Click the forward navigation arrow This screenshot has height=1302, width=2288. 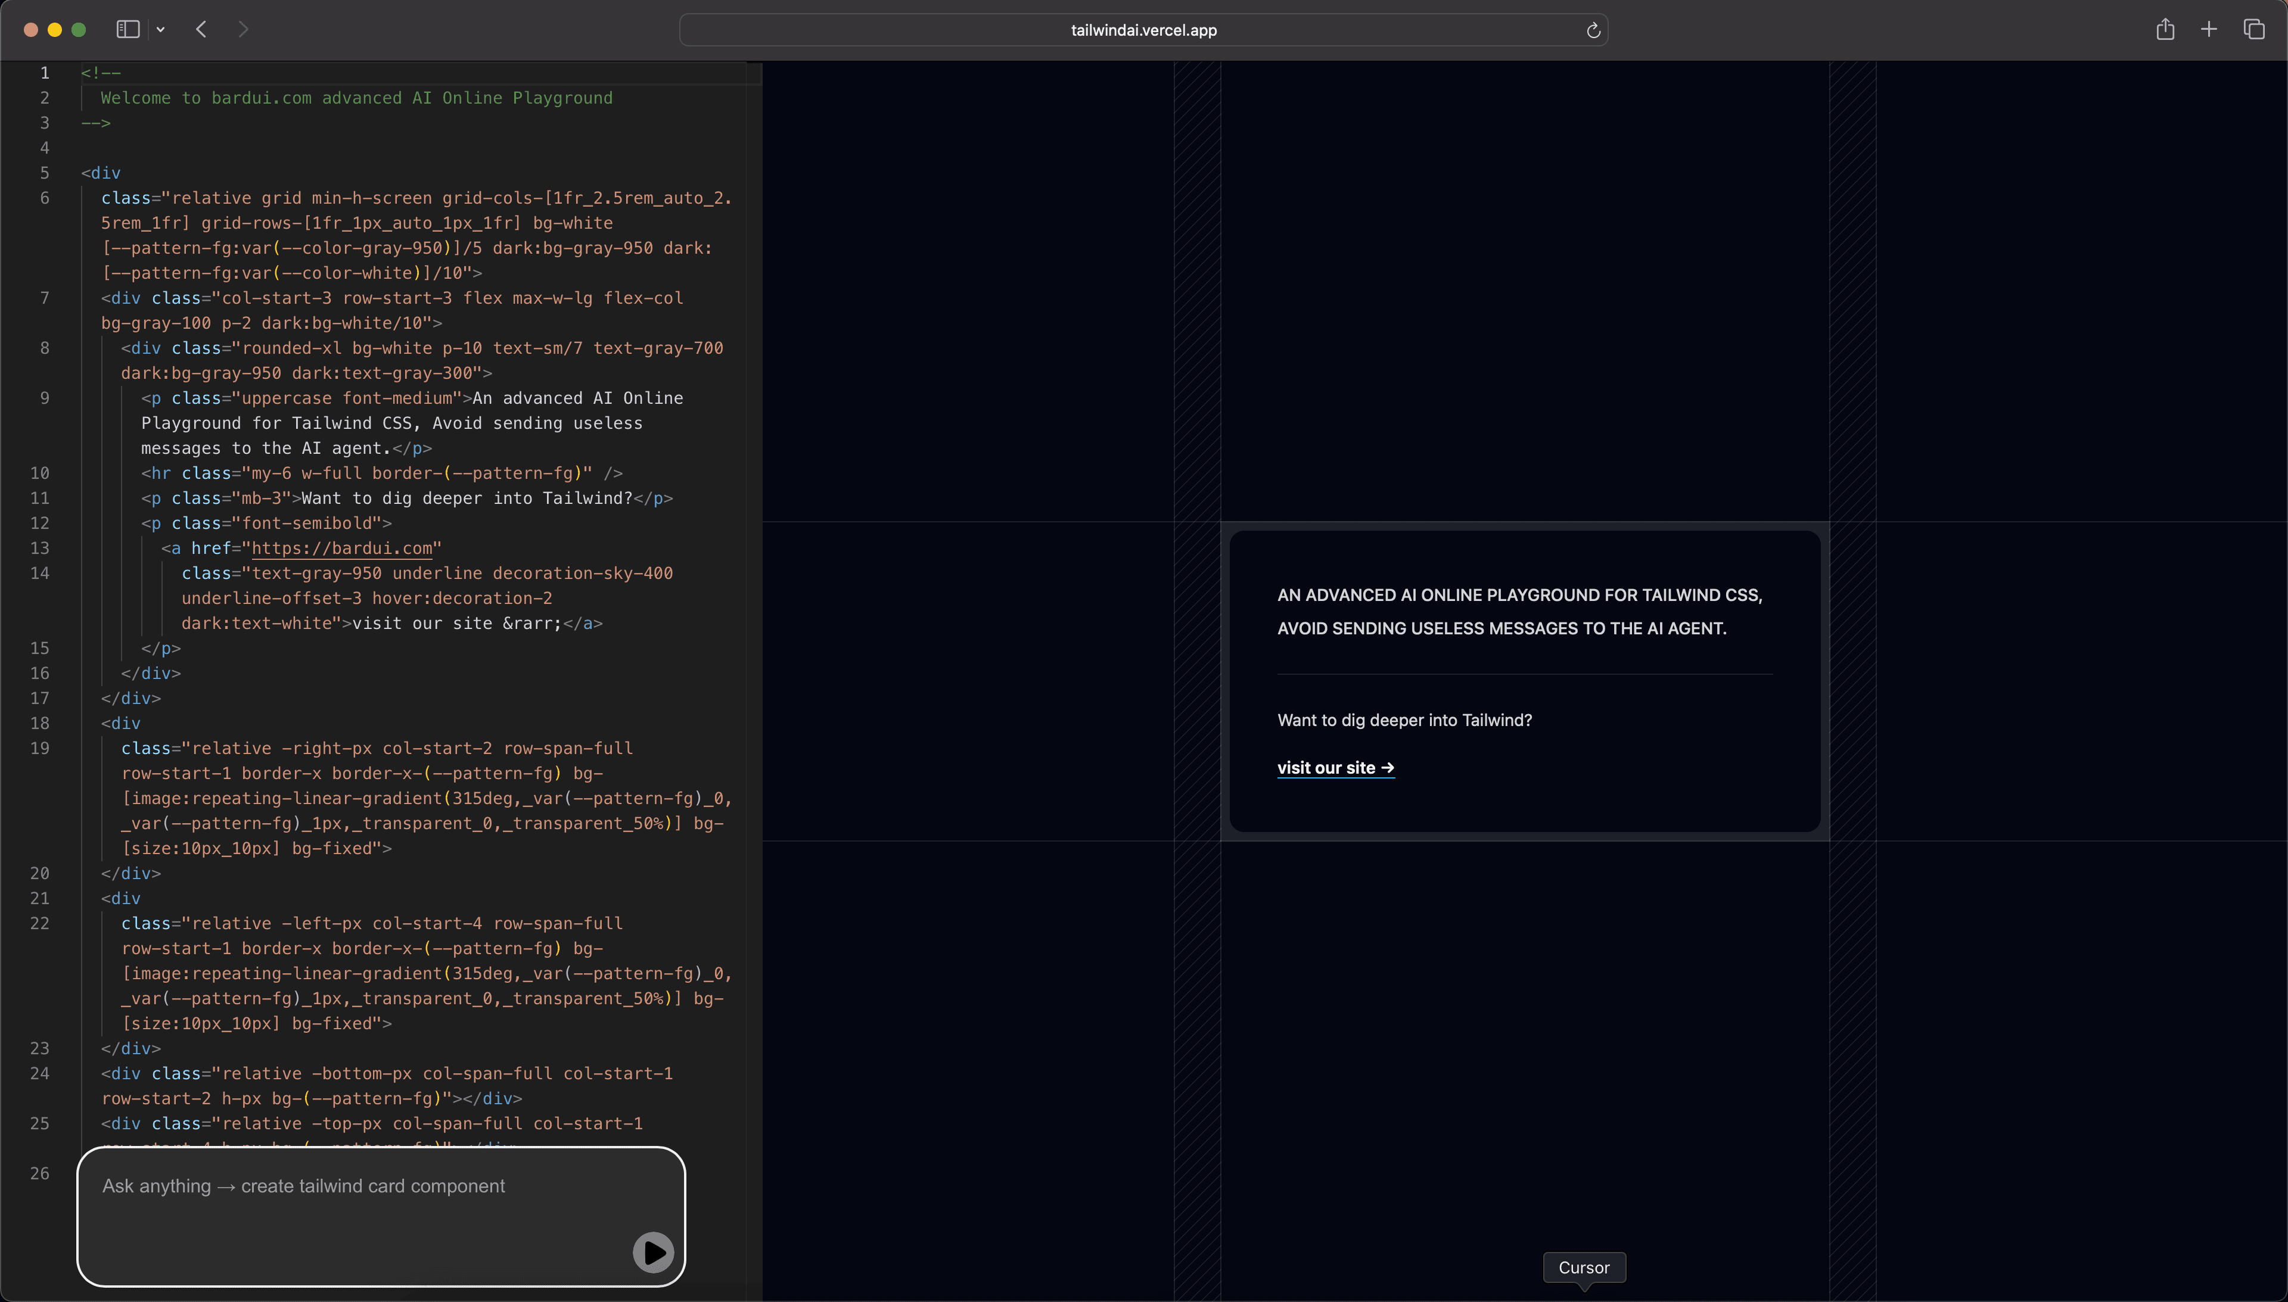point(243,30)
